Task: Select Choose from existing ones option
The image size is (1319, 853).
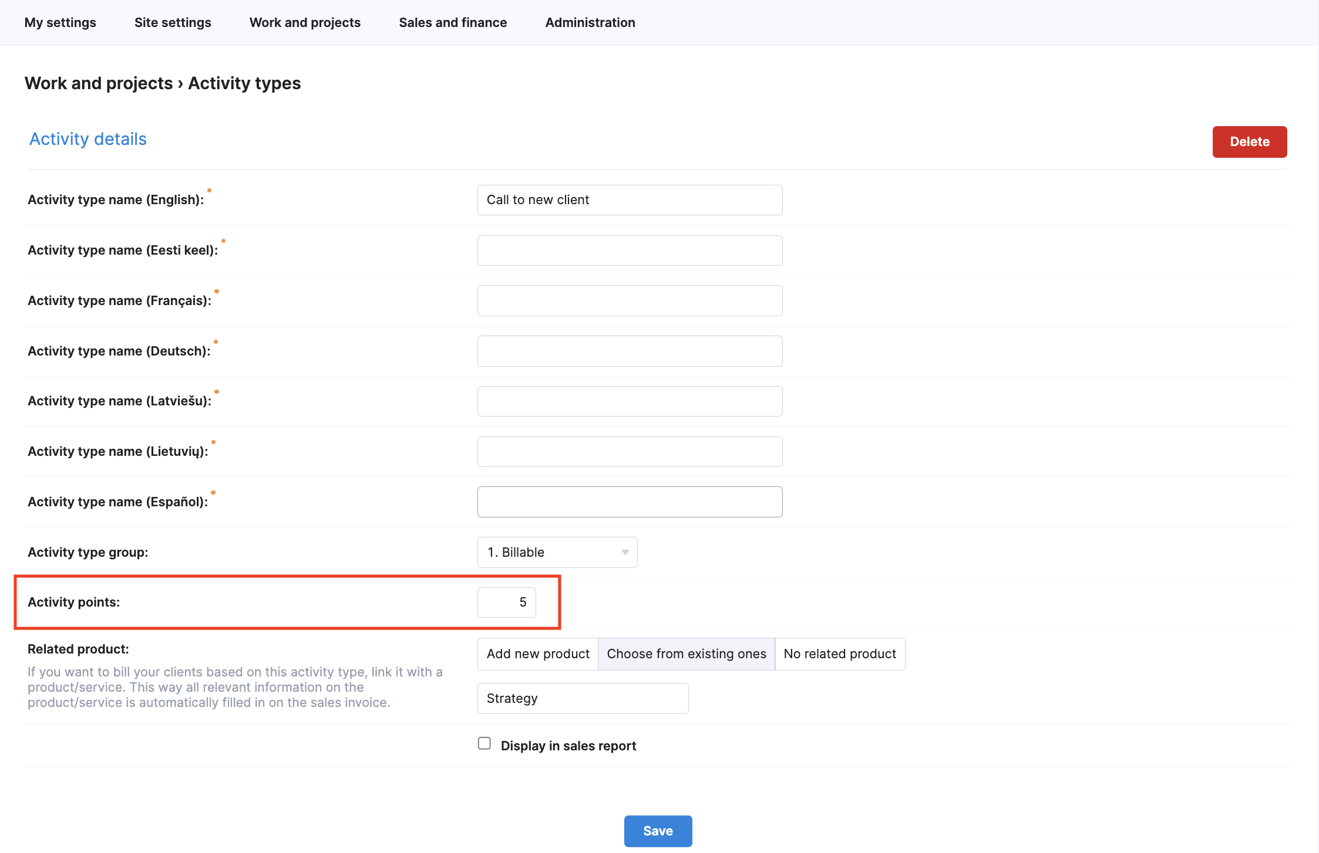Action: [x=687, y=654]
